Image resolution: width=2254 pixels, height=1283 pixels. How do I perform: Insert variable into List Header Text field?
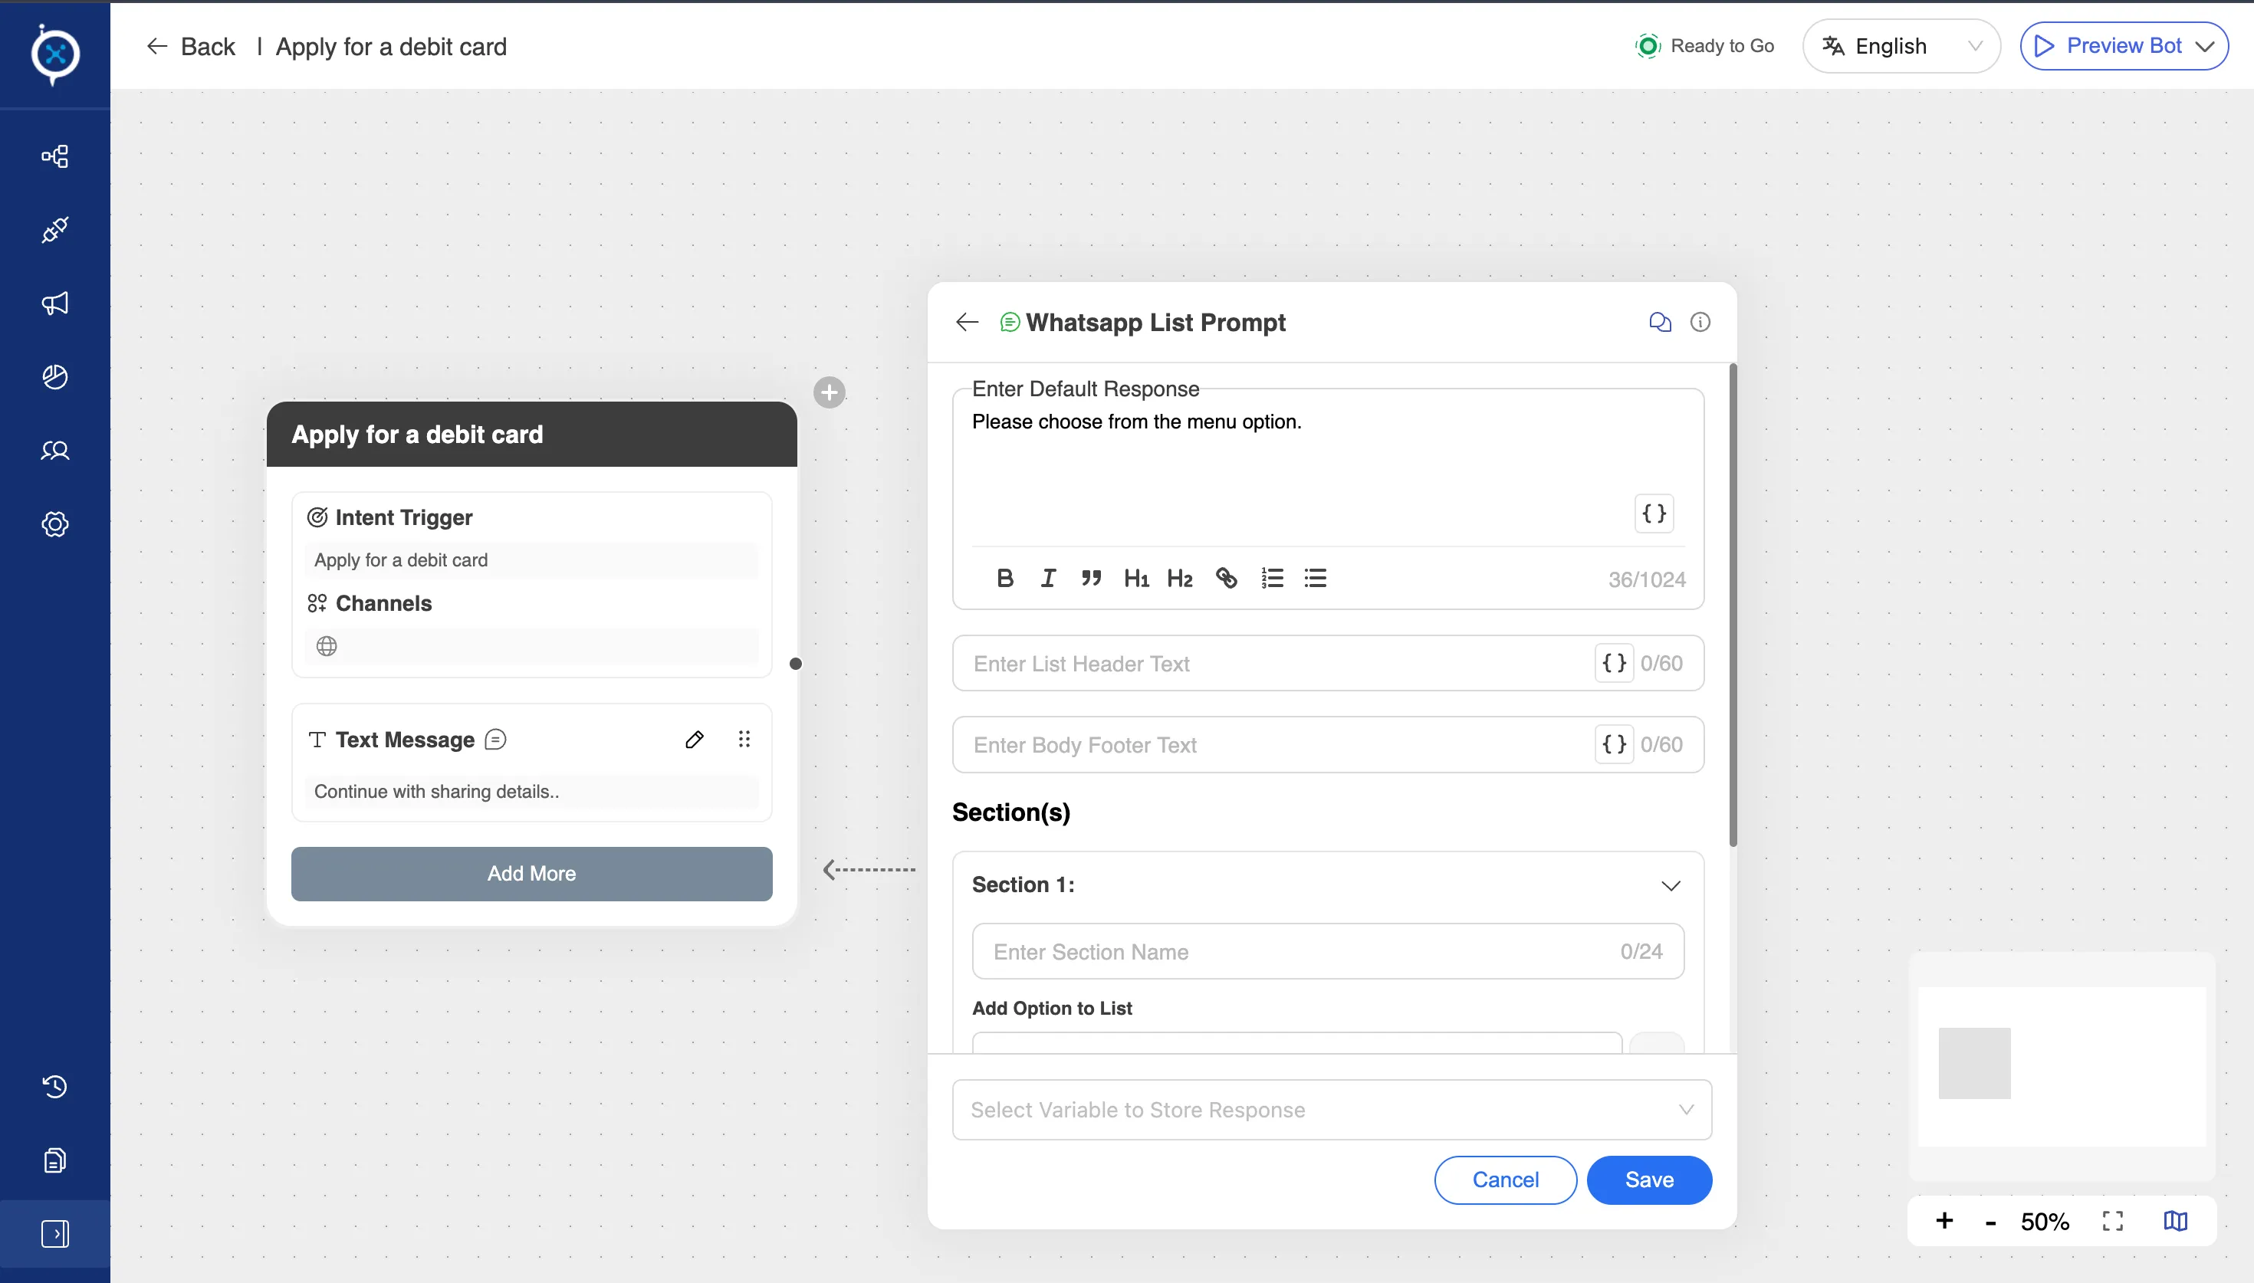tap(1613, 663)
